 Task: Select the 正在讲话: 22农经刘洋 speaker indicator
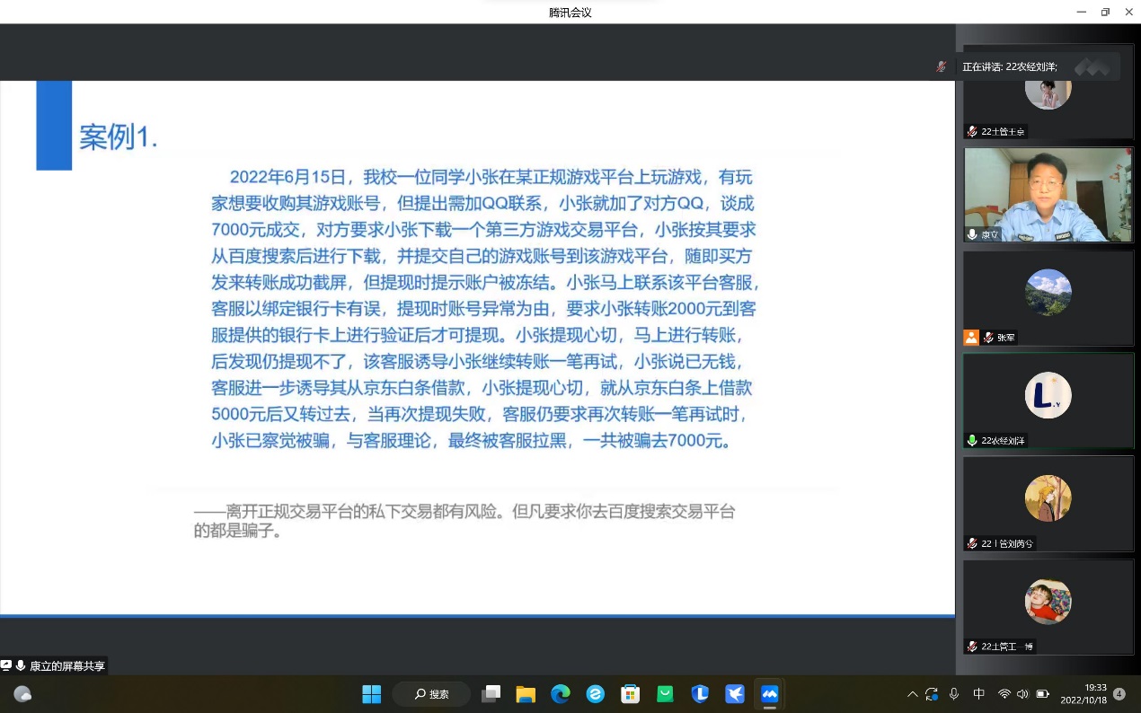point(1009,66)
